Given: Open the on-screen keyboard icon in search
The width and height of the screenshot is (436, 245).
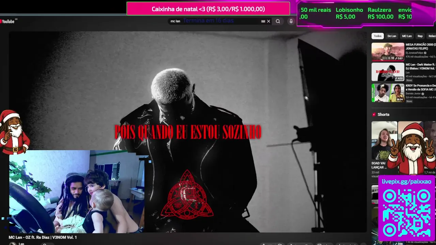Looking at the screenshot, I should click(263, 21).
